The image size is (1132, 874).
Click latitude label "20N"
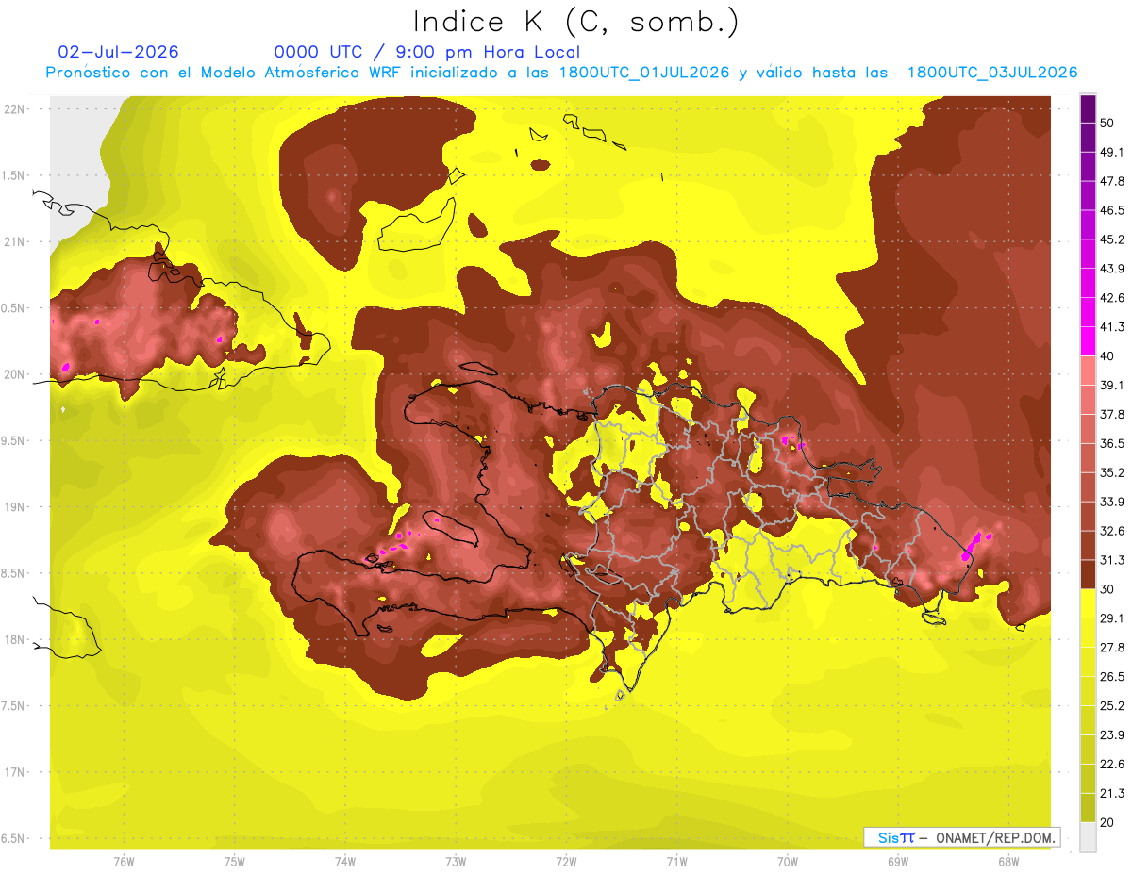tap(15, 374)
